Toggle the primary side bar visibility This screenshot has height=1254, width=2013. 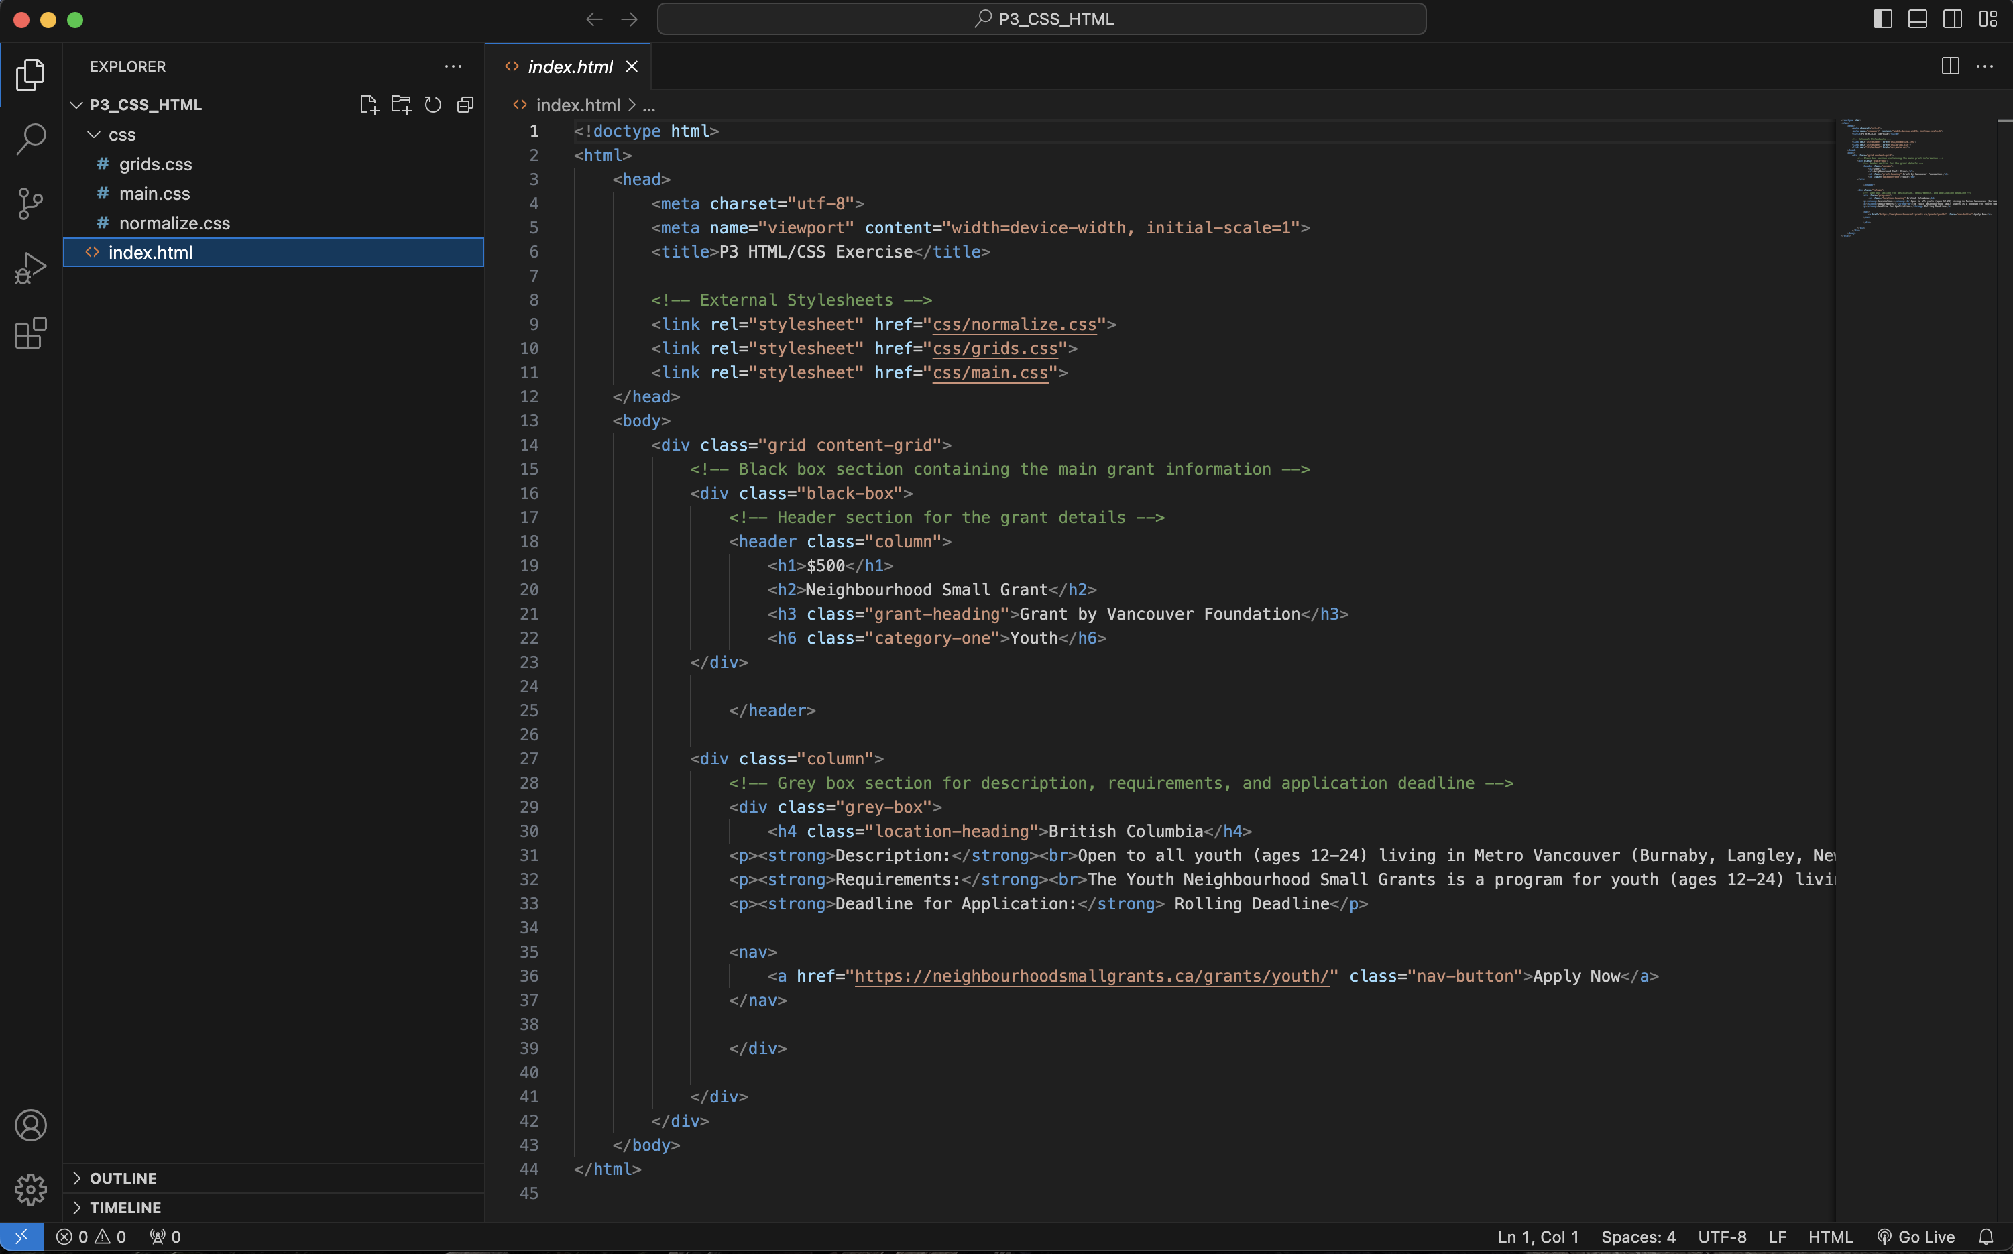[1882, 18]
